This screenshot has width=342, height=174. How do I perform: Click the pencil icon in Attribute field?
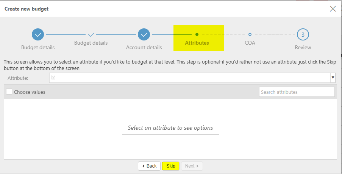click(x=53, y=78)
